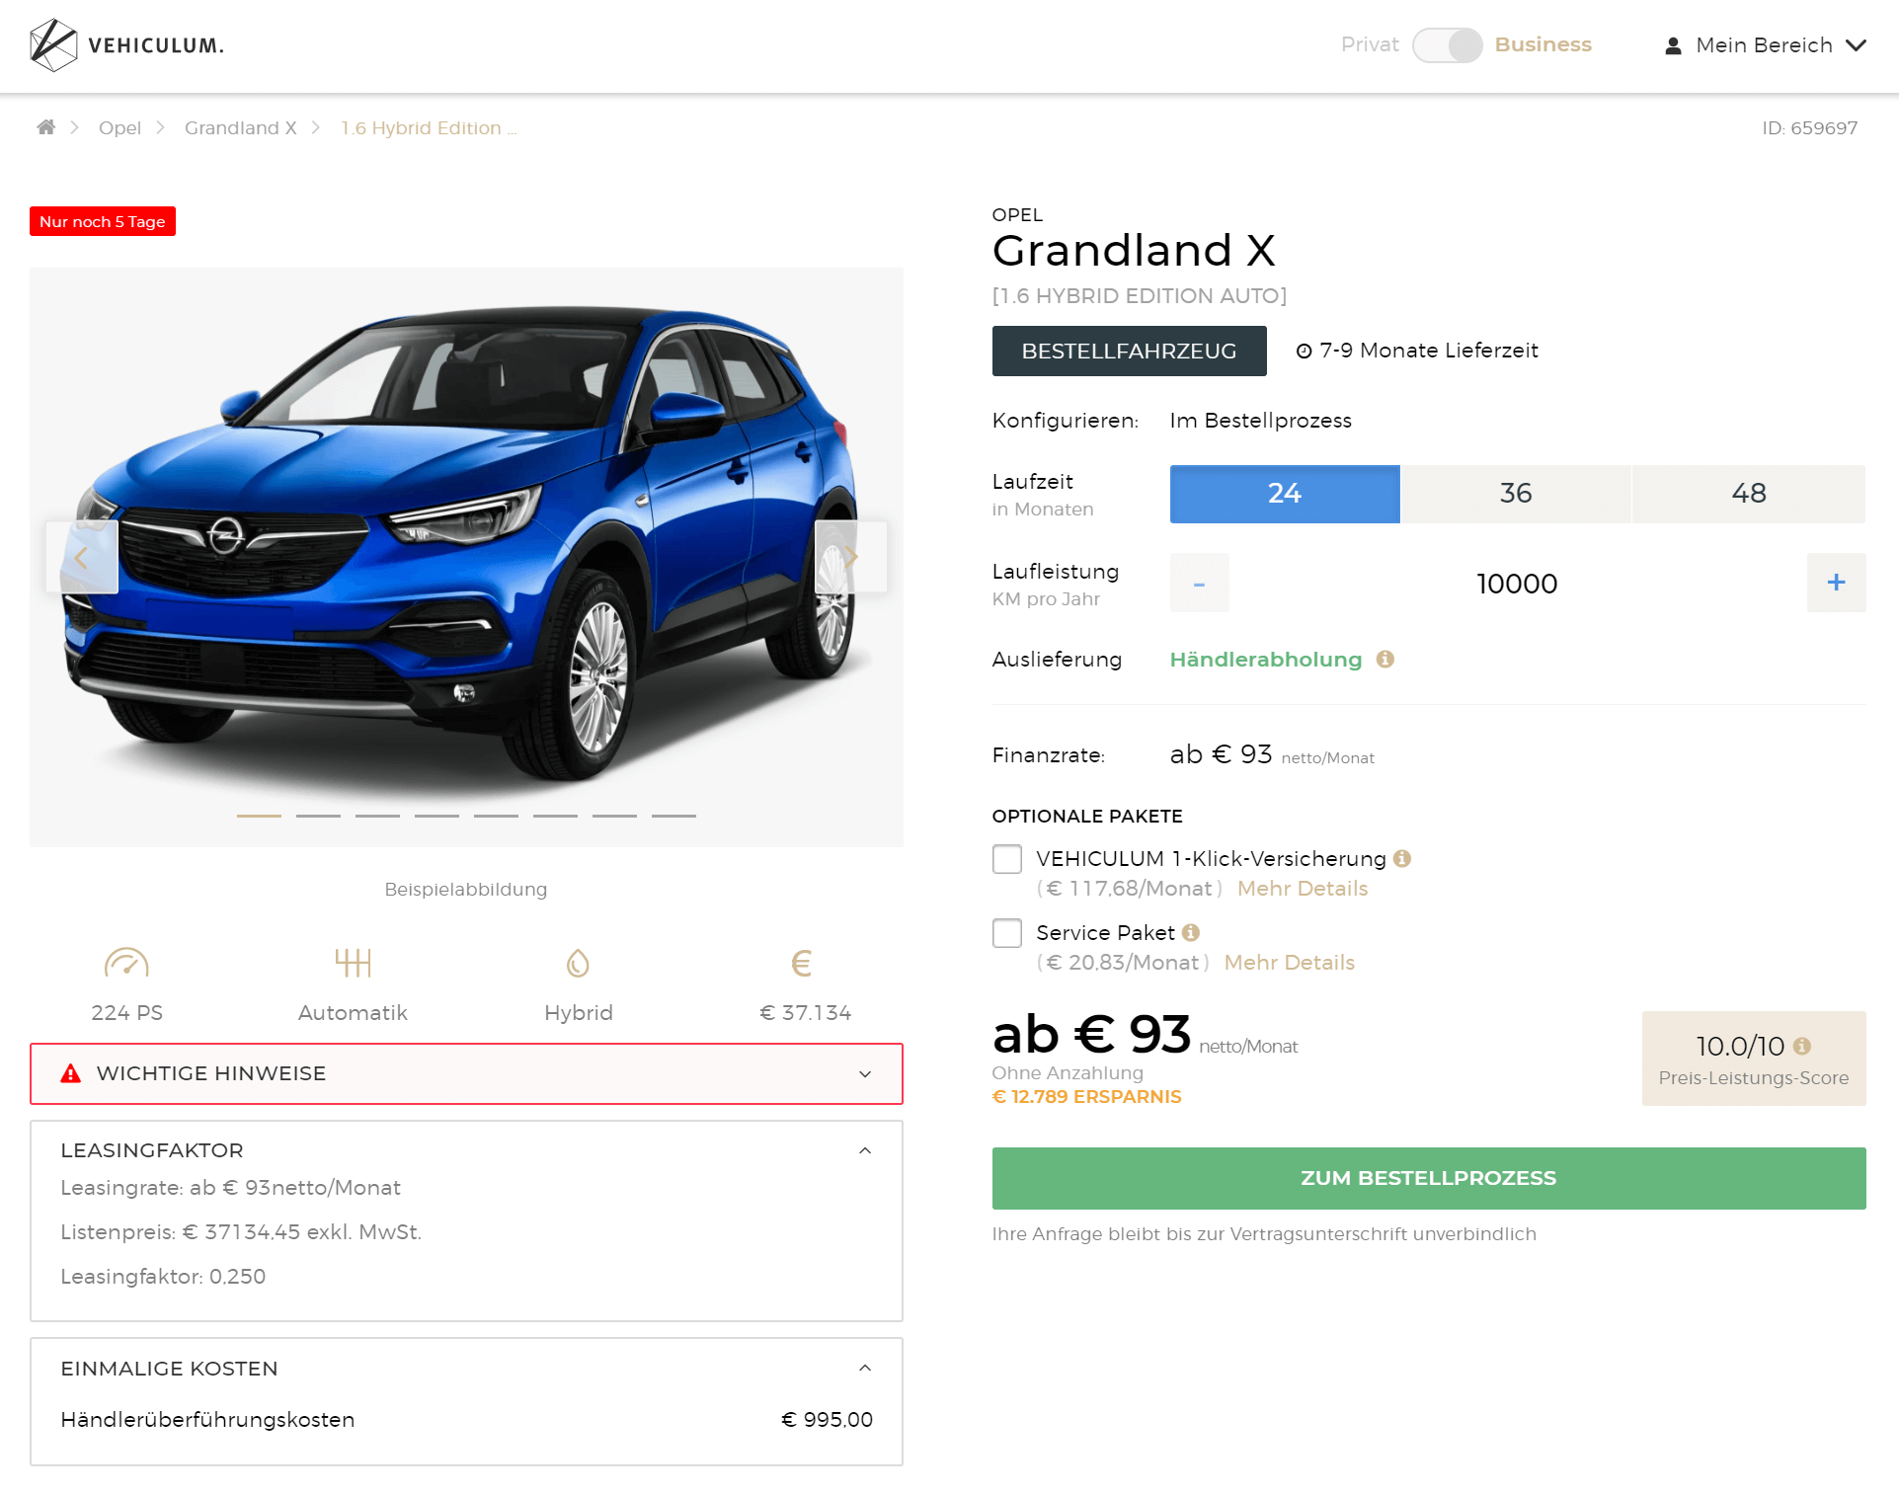This screenshot has height=1493, width=1899.
Task: Click the droplet icon above Hybrid
Action: (x=578, y=962)
